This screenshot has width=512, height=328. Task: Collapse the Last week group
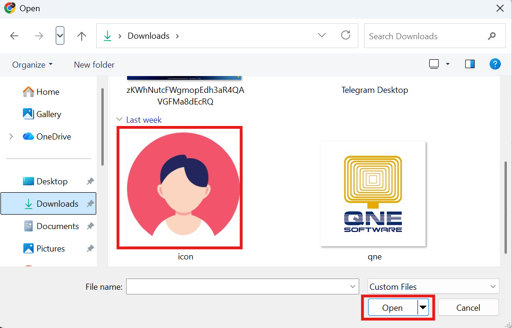tap(120, 119)
